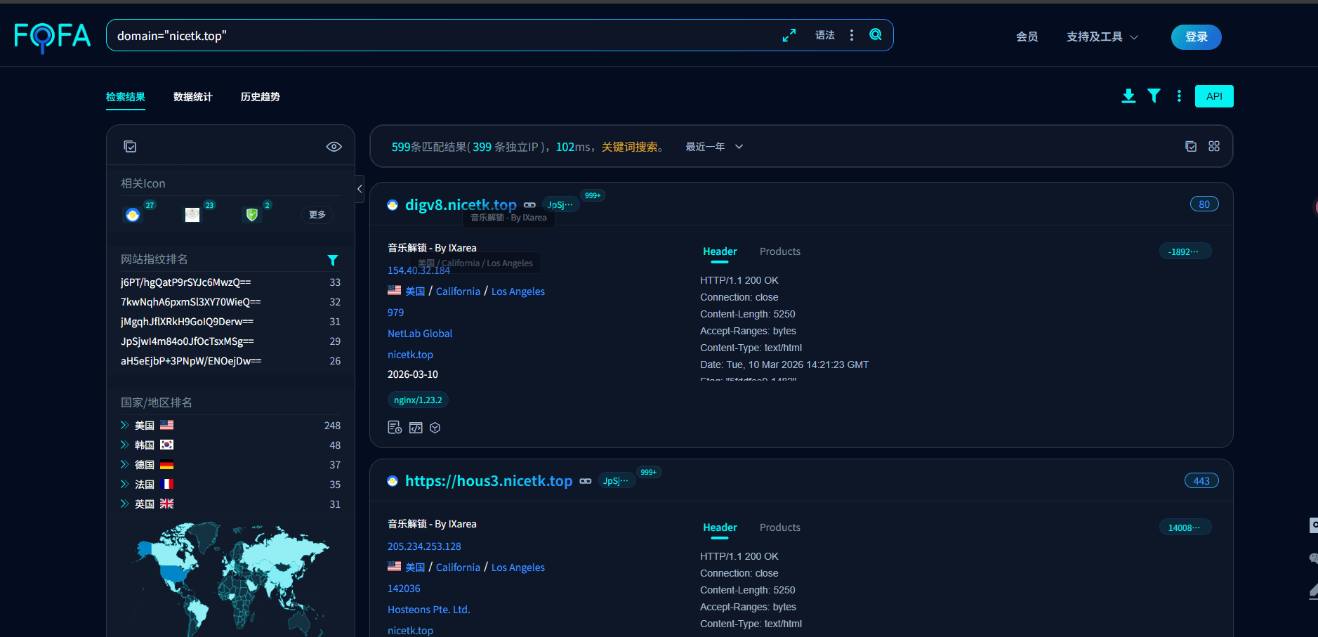This screenshot has height=637, width=1318.
Task: Select the 检索结果 tab
Action: click(126, 97)
